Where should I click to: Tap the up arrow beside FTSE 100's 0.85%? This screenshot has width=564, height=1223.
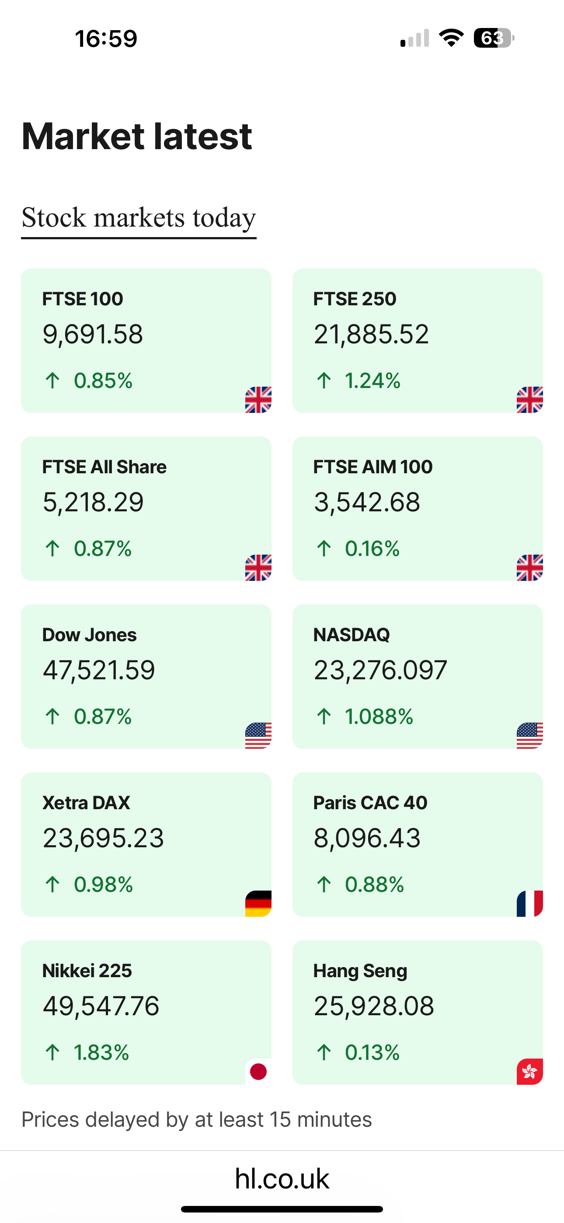click(x=52, y=380)
